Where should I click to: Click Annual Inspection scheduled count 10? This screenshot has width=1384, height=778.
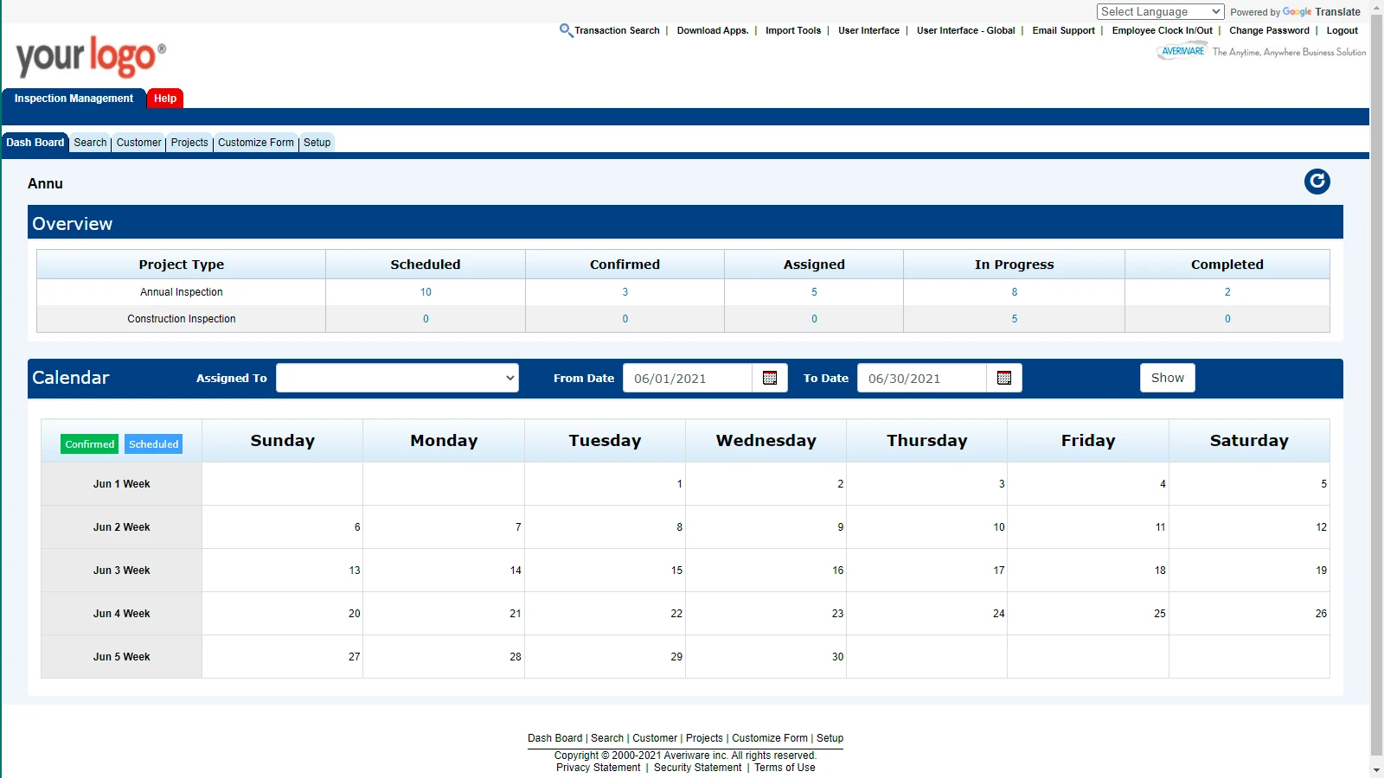[426, 292]
